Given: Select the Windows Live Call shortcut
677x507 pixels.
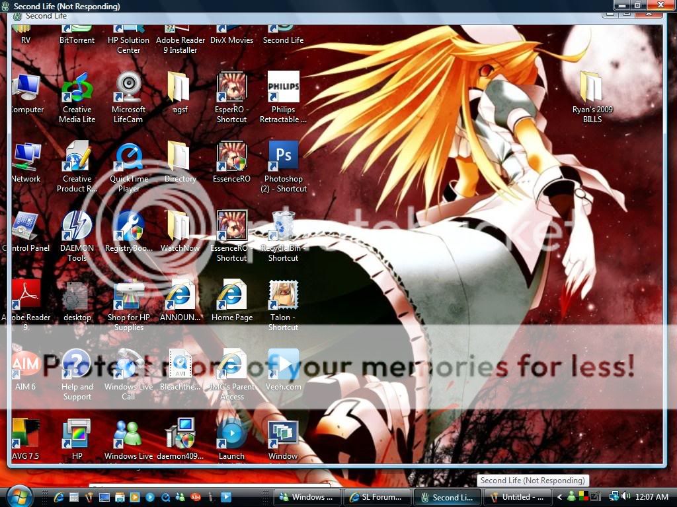Looking at the screenshot, I should click(x=129, y=376).
